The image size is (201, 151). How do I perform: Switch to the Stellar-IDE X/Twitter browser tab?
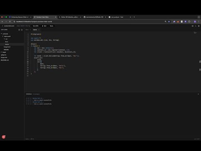70,17
